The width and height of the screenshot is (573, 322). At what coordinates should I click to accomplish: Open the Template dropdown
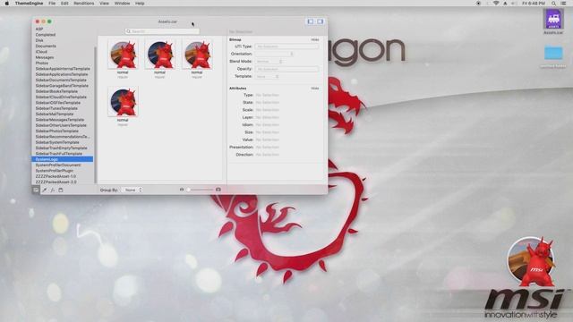coord(267,76)
